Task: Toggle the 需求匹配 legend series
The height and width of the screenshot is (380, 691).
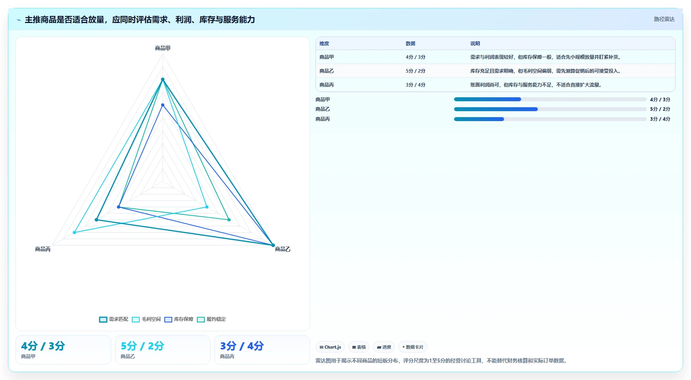Action: tap(114, 319)
